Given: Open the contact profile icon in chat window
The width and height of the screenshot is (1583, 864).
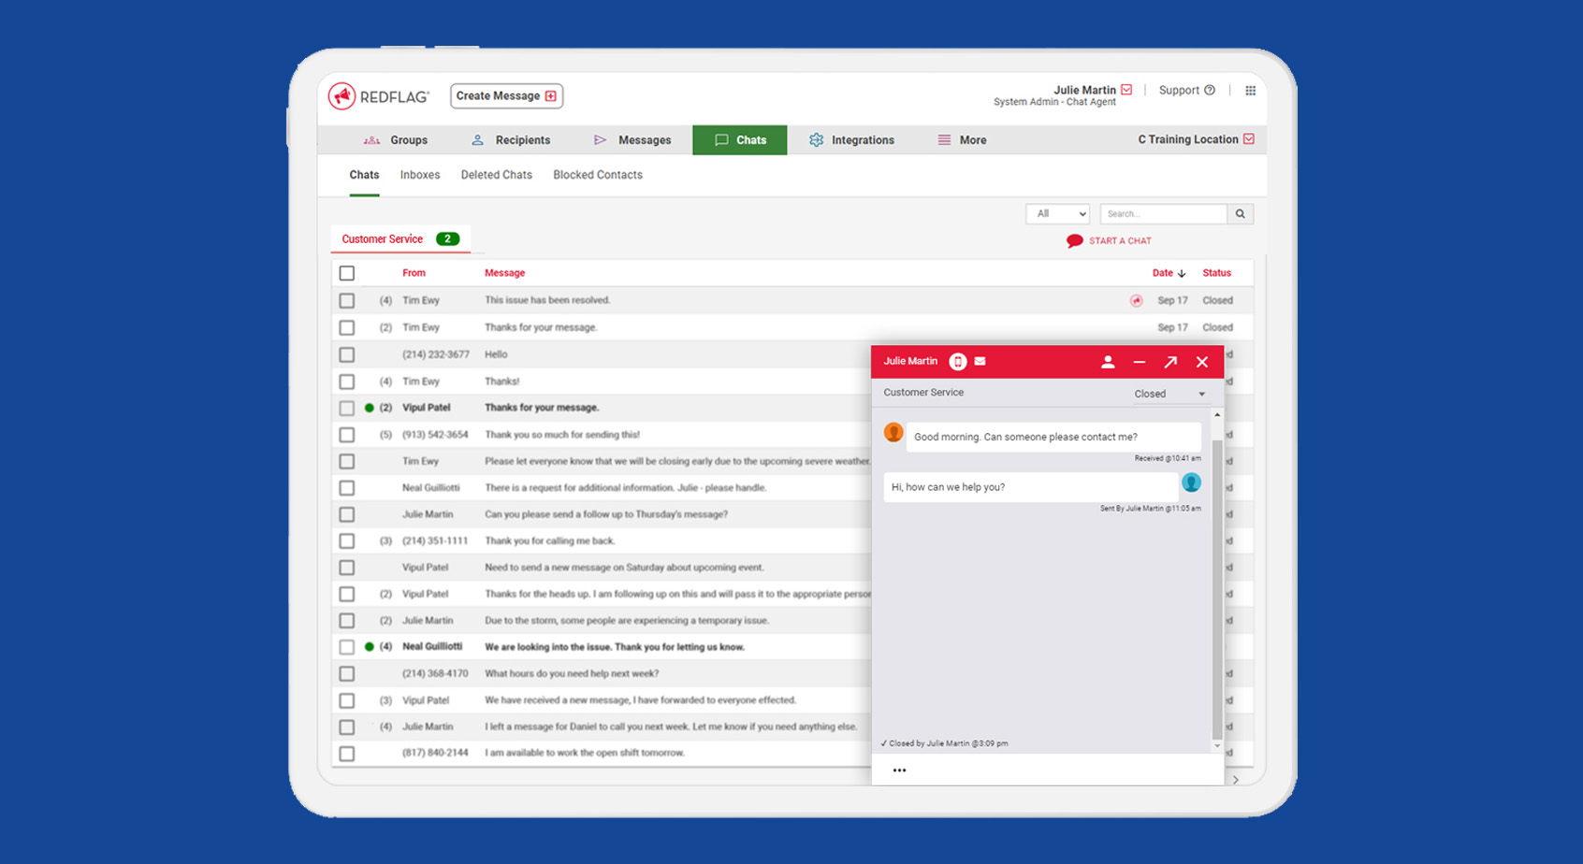Looking at the screenshot, I should pyautogui.click(x=1108, y=362).
